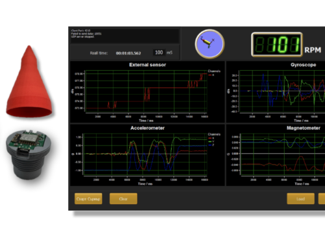Click the Real time value 00:01:03.562
Screen dimensions: 325x249
click(x=128, y=53)
